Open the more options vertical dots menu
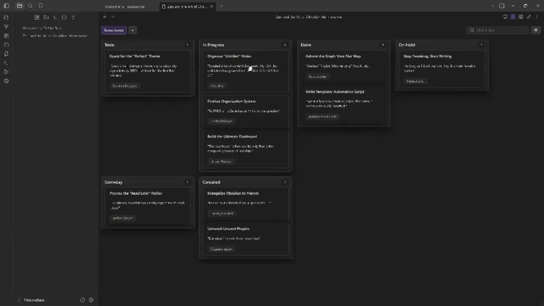The height and width of the screenshot is (306, 544). pyautogui.click(x=537, y=17)
